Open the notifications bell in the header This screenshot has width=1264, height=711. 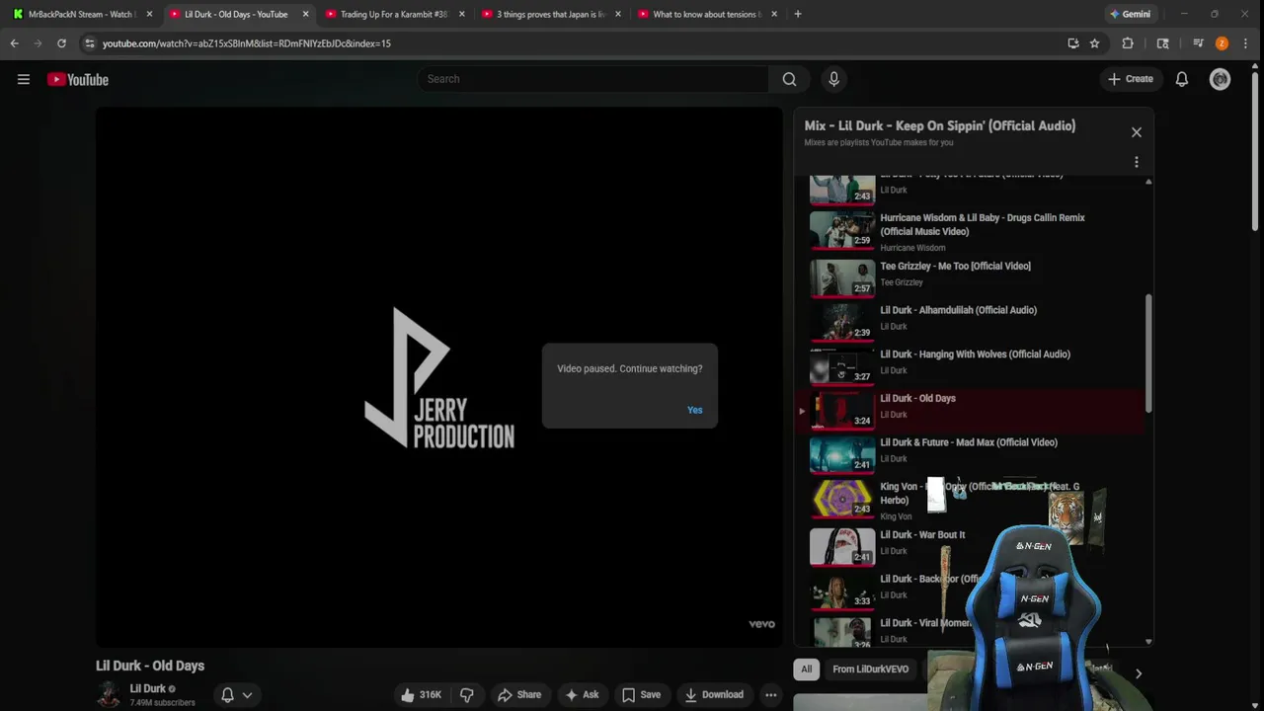[x=1181, y=79]
